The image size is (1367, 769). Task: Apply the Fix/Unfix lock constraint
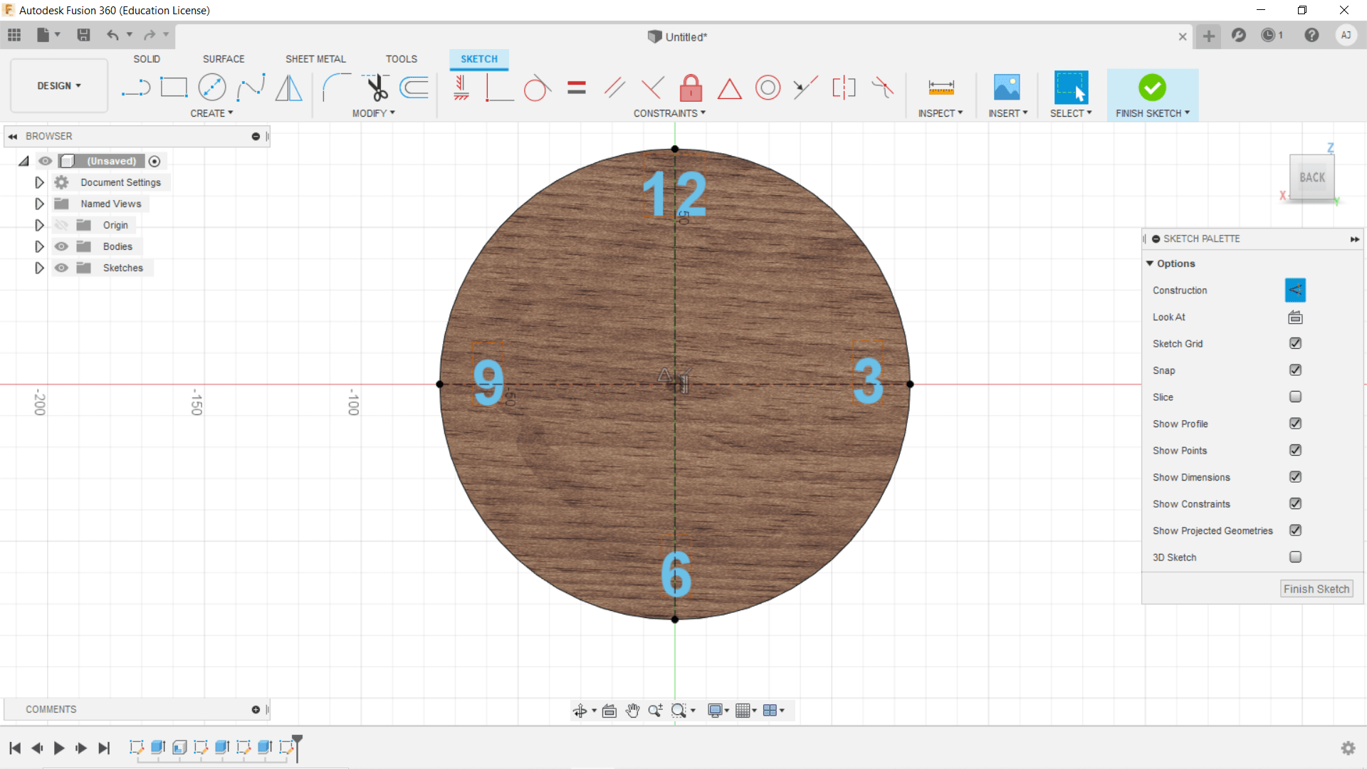(x=691, y=88)
